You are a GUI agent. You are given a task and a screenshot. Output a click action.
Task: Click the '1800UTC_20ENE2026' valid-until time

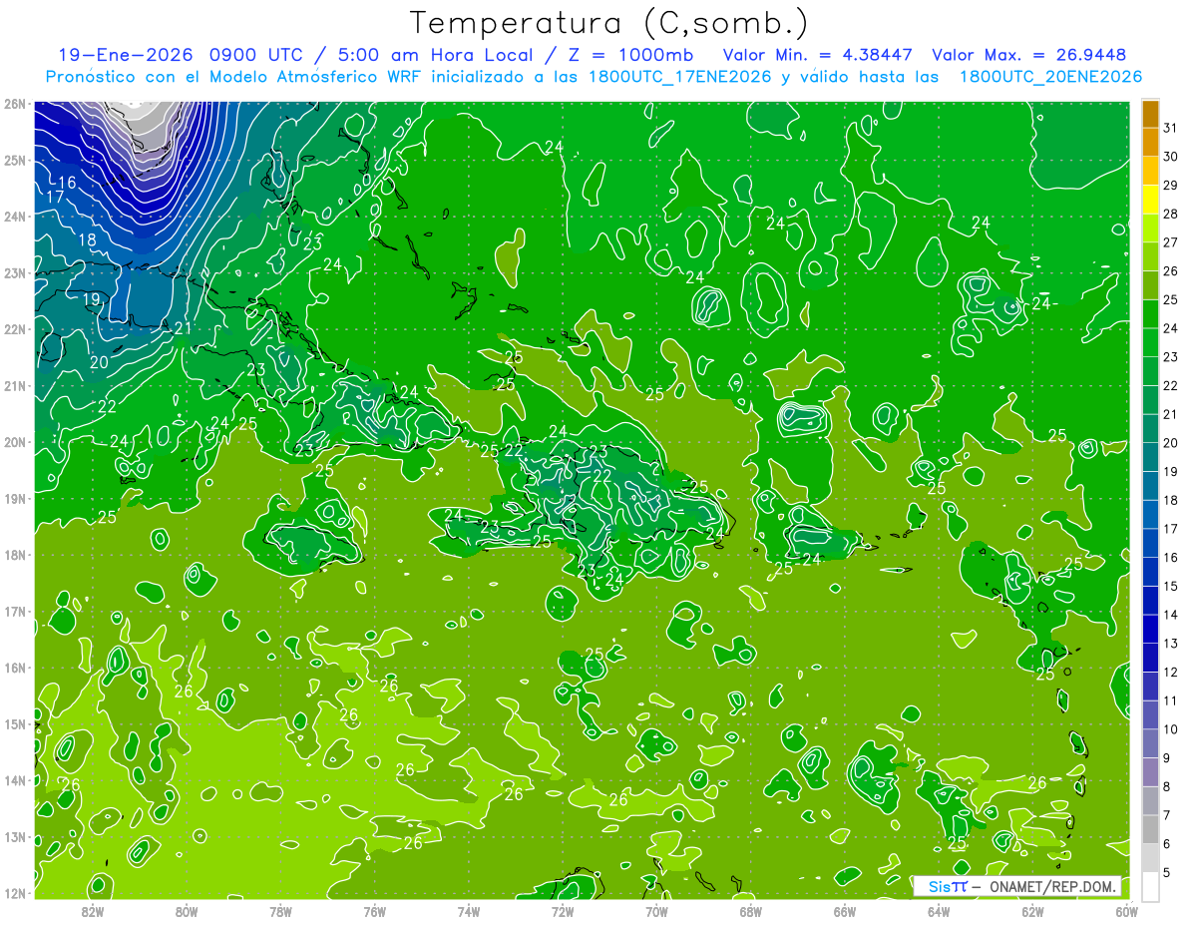point(1050,77)
